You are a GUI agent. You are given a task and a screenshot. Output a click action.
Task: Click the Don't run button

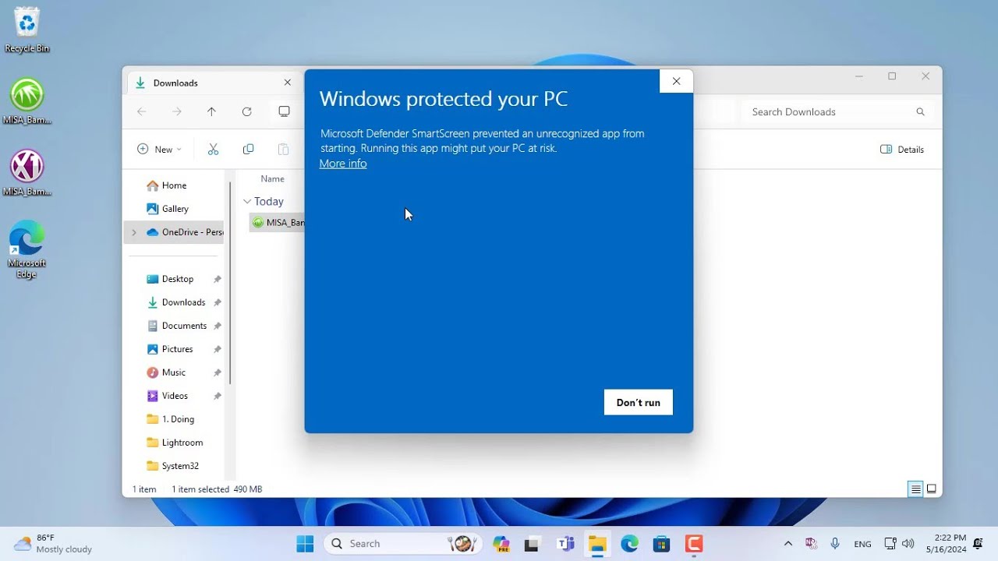[x=638, y=402]
